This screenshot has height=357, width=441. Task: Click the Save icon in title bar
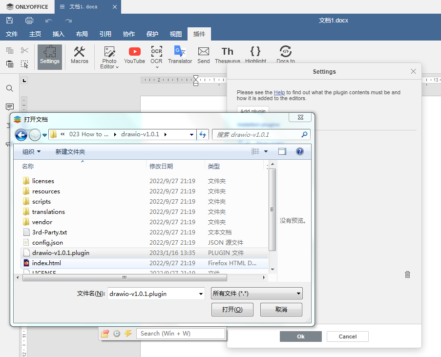coord(10,20)
